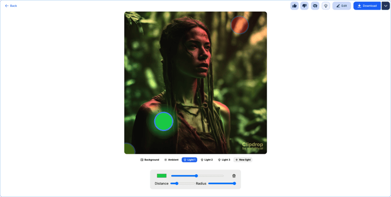Add a New light
The image size is (391, 197).
[243, 160]
